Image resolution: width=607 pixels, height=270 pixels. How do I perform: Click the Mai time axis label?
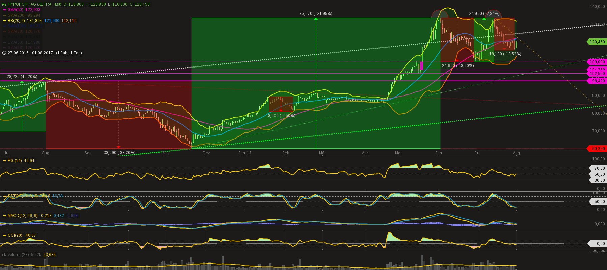[x=398, y=153]
